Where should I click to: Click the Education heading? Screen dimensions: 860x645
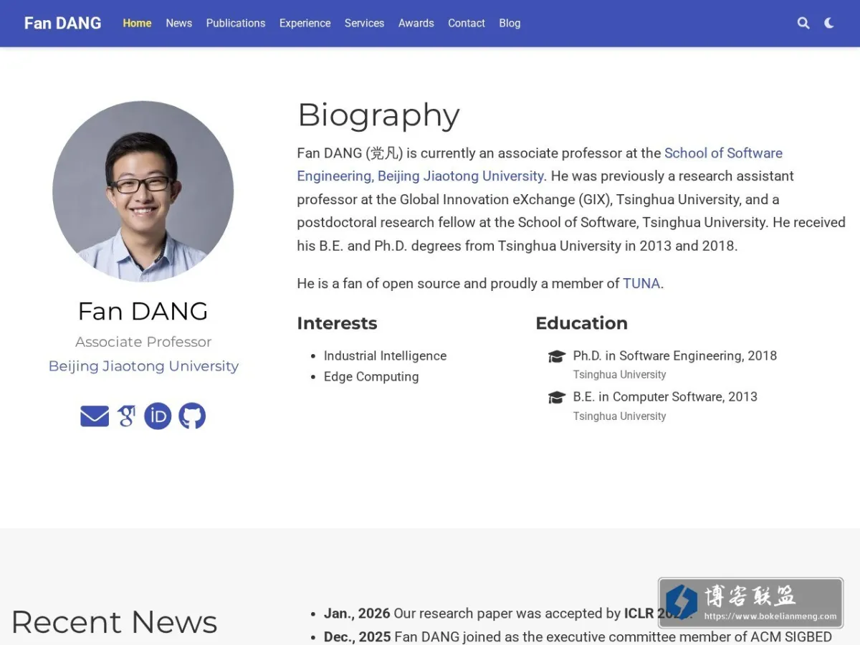[x=582, y=323]
